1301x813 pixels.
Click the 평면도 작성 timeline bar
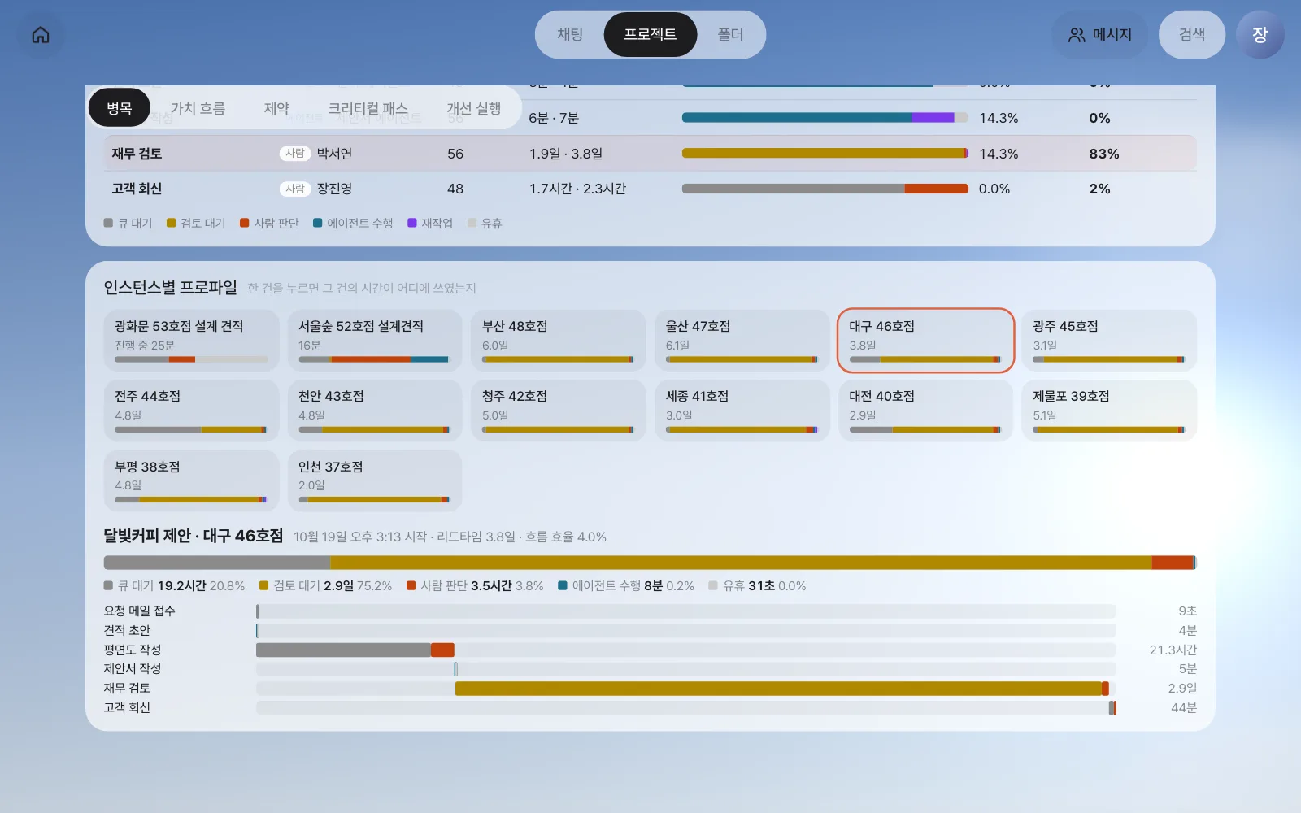[355, 650]
